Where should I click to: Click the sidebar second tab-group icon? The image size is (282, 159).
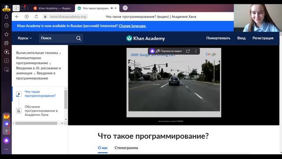6,61
